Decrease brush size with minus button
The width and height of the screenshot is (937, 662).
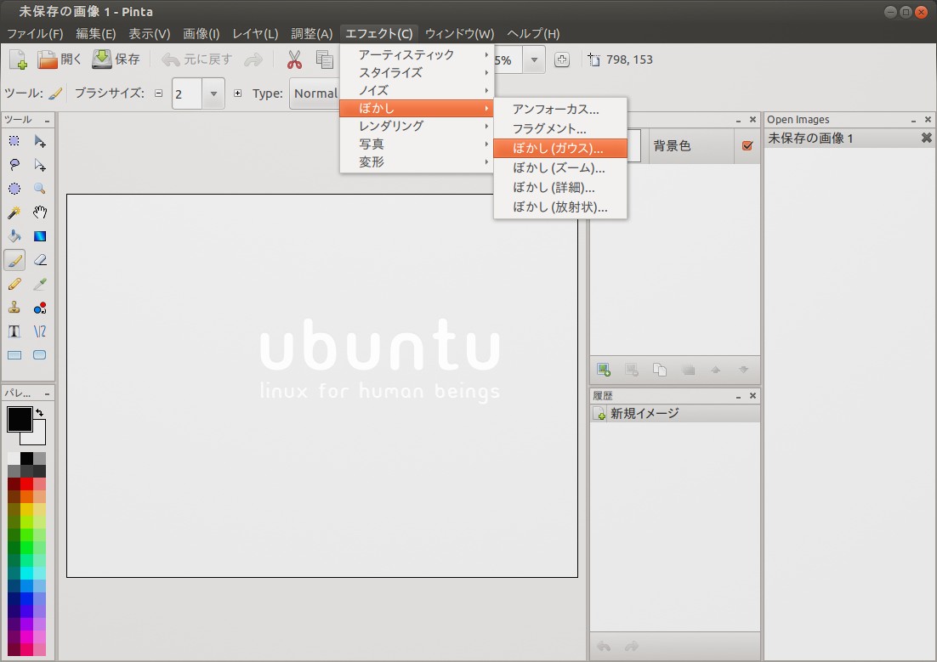(158, 93)
